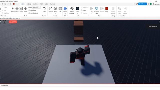
Task: Switch to the Rotate tool
Action: (25, 9)
